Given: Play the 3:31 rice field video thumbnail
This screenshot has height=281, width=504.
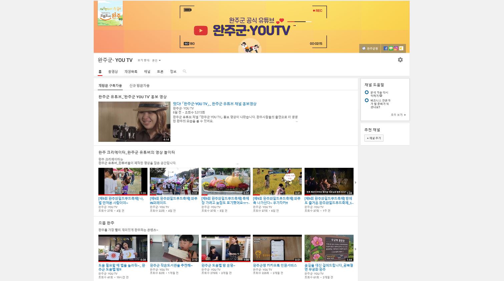Looking at the screenshot, I should pos(277,181).
